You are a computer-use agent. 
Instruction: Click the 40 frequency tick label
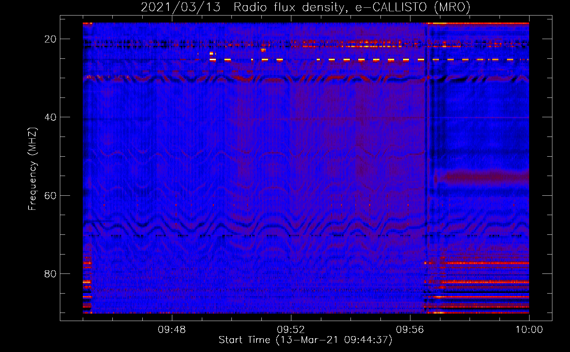pyautogui.click(x=50, y=117)
